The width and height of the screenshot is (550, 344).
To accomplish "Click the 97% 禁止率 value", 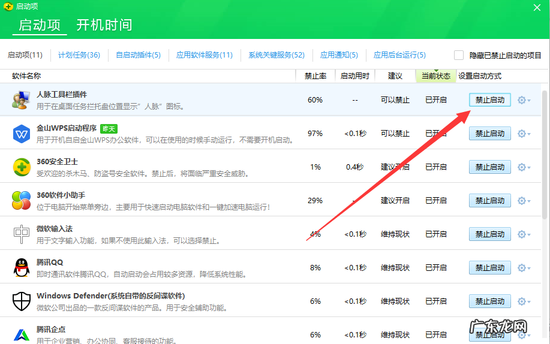I will [x=315, y=134].
